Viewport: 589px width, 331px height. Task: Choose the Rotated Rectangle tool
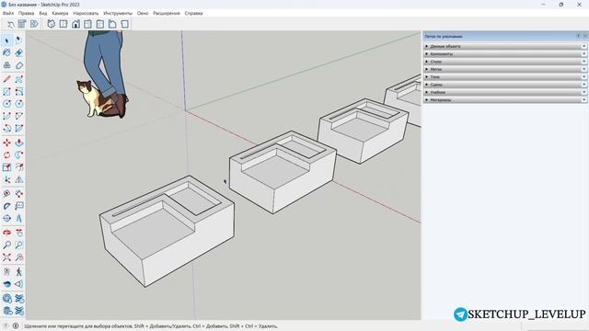tap(18, 92)
